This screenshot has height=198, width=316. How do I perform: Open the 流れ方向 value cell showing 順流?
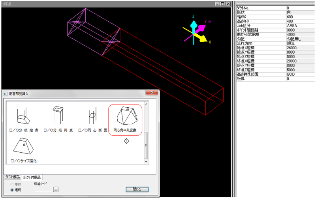tap(300, 43)
